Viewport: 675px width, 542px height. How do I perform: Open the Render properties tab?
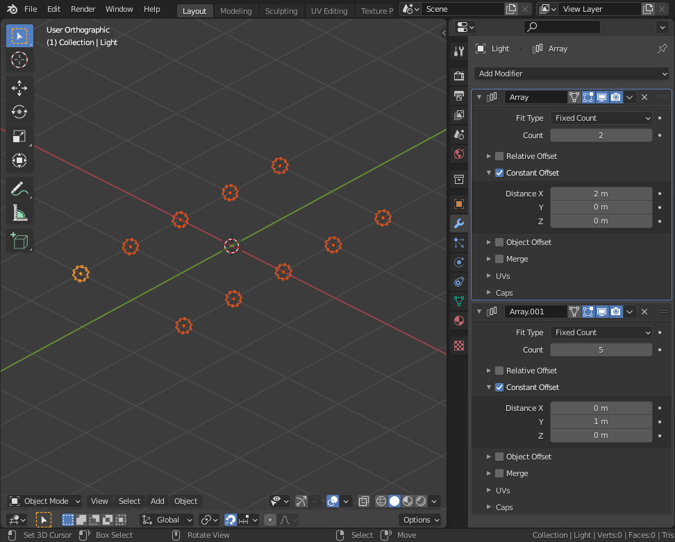pyautogui.click(x=459, y=76)
